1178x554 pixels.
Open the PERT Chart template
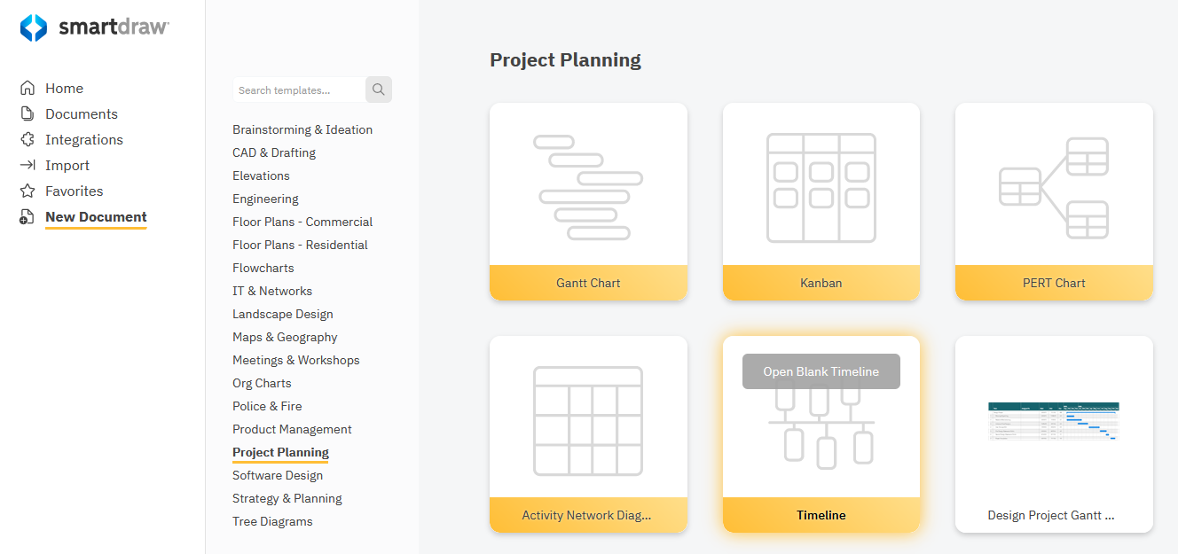(1054, 201)
